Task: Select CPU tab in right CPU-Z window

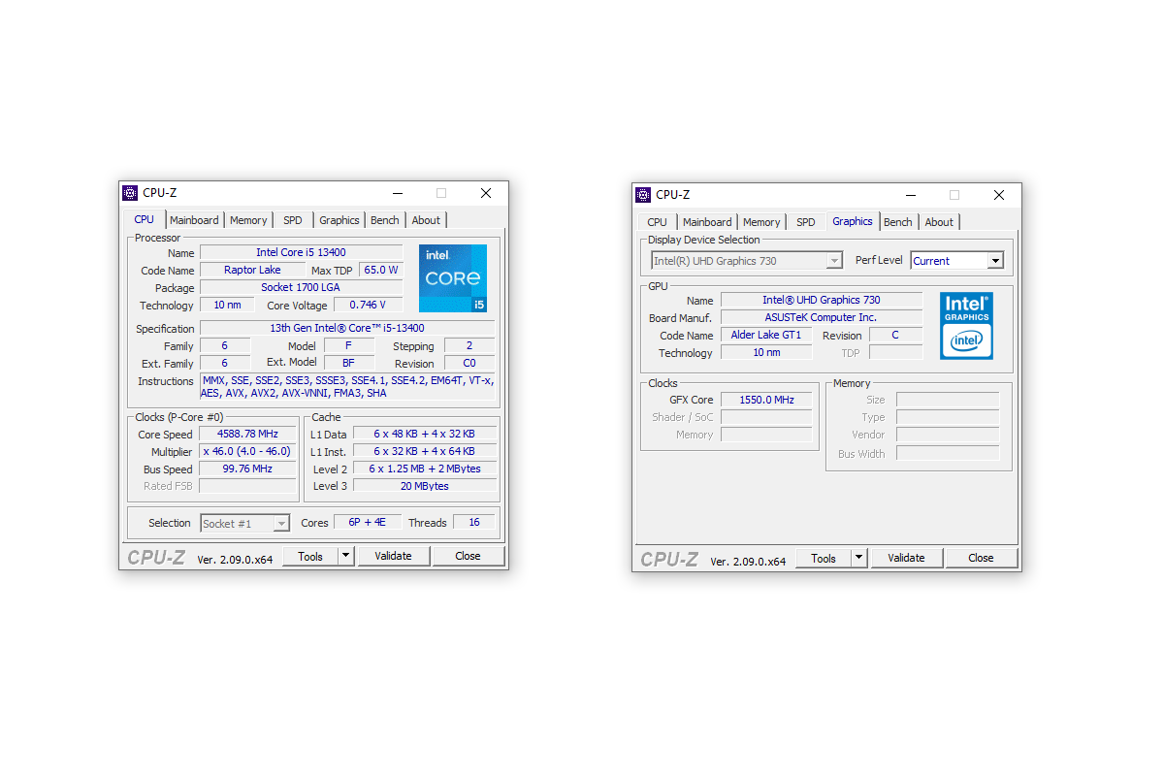Action: pos(657,222)
